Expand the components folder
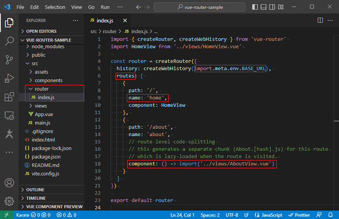The width and height of the screenshot is (339, 219). point(51,80)
